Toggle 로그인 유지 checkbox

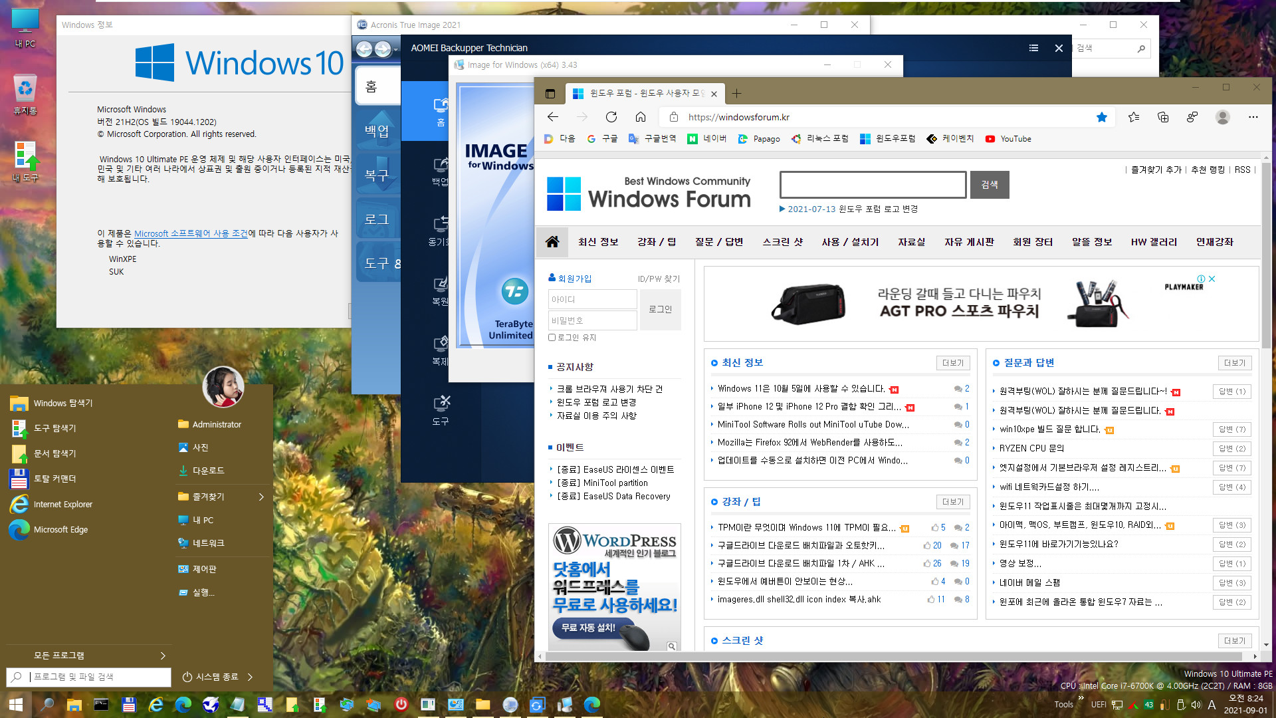pyautogui.click(x=553, y=336)
